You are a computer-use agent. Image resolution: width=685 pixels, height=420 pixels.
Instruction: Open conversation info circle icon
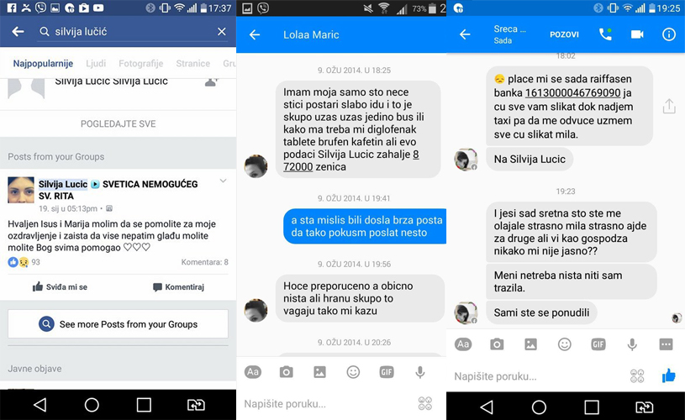(x=669, y=34)
